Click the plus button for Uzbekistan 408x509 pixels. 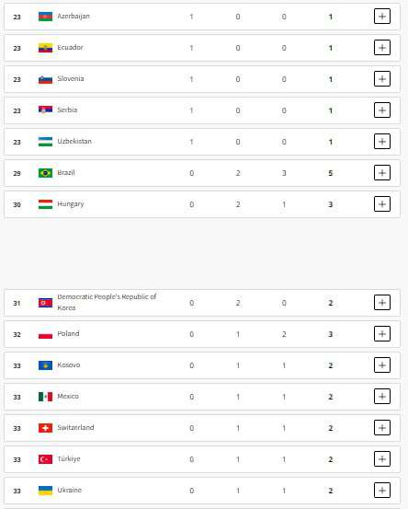click(x=382, y=142)
